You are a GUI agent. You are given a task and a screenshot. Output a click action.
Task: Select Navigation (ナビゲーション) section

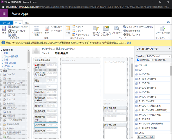click(x=81, y=35)
